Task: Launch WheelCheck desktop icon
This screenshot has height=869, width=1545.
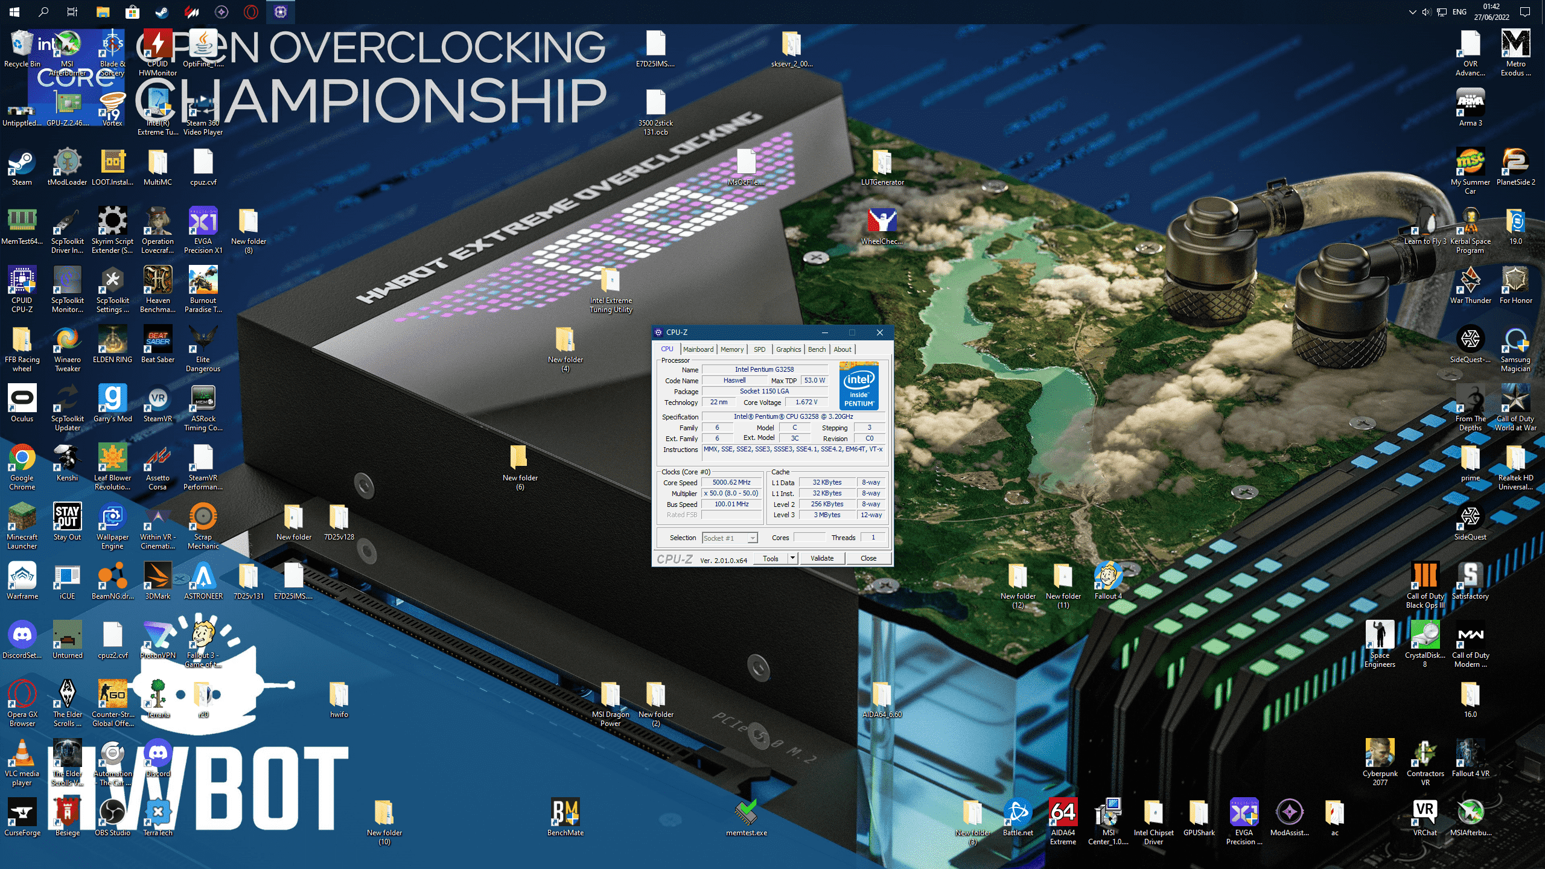Action: point(882,226)
